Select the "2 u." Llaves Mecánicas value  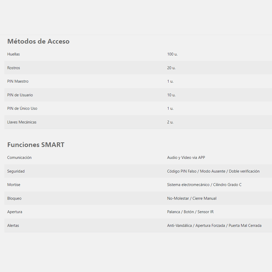(x=170, y=122)
